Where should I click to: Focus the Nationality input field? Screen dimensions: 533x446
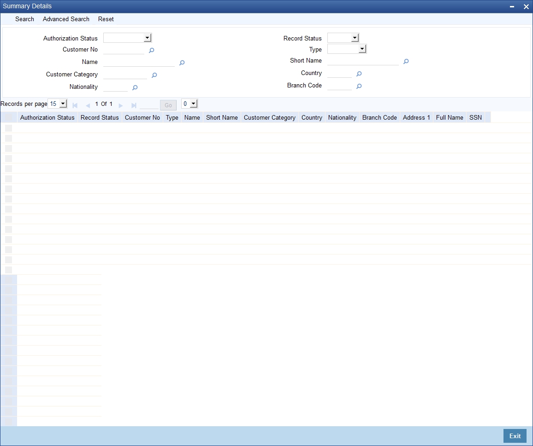coord(116,87)
